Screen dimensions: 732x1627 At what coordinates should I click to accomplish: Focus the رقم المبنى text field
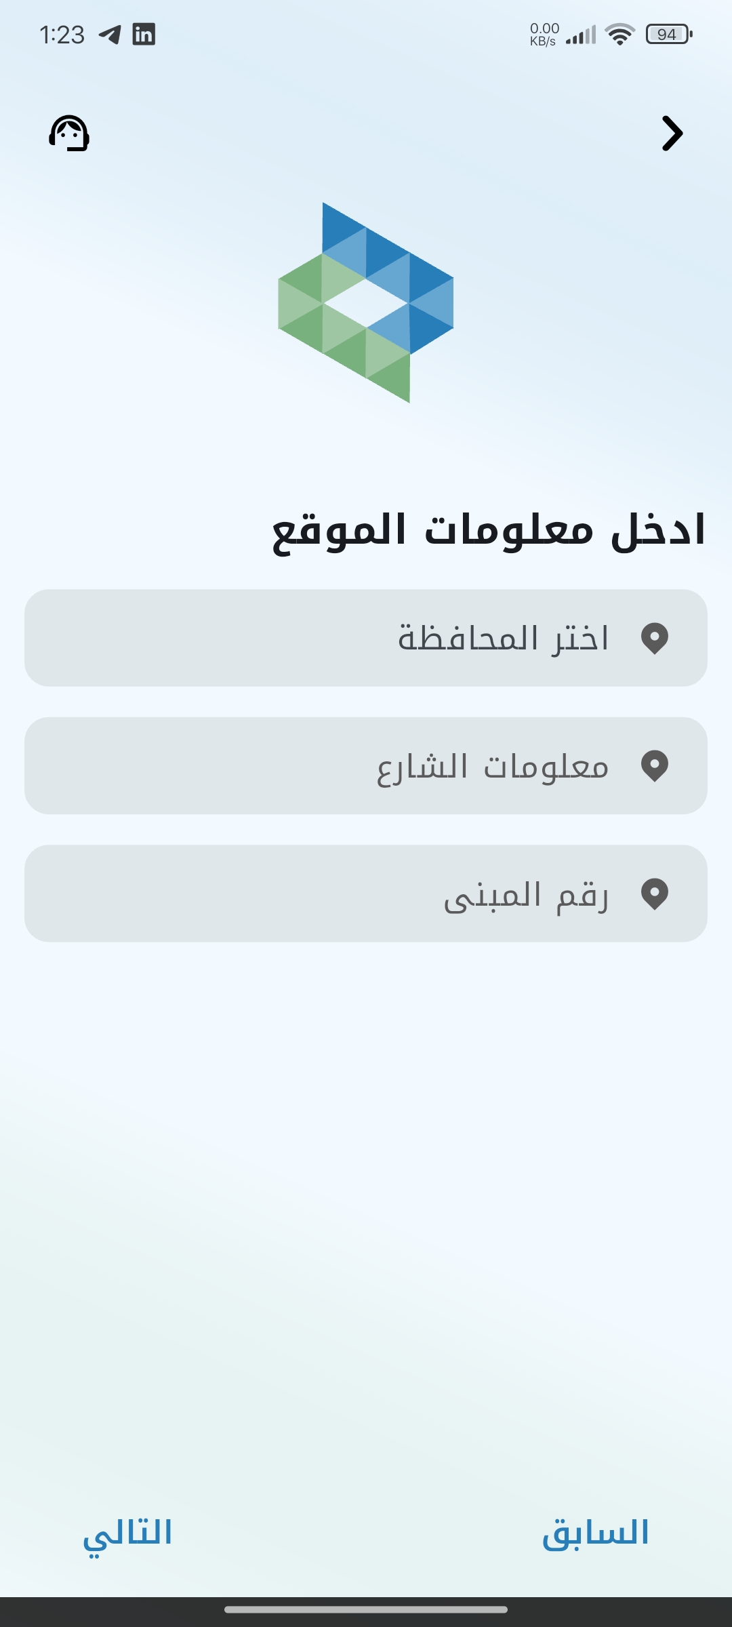point(366,893)
